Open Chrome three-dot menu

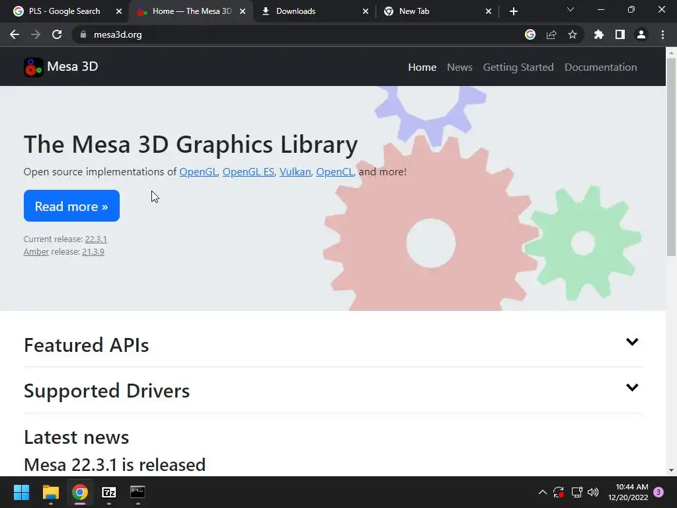coord(662,34)
